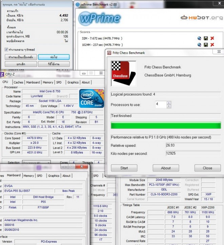Click the background mode button in Thai dialog
The width and height of the screenshot is (224, 245).
coord(21,57)
